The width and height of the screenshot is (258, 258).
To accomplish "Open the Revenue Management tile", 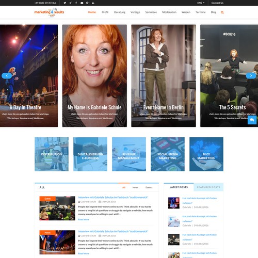I will (x=129, y=154).
